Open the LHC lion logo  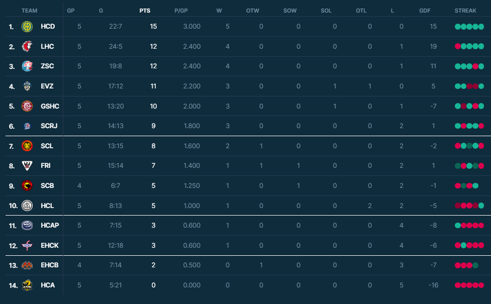pos(27,46)
